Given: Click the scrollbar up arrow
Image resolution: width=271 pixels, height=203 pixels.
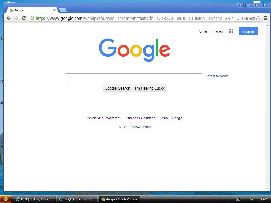Looking at the screenshot, I should tap(268, 26).
